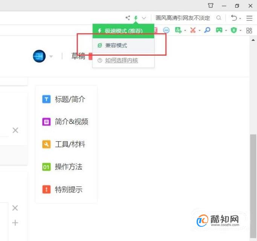Click the orange wrench tools icon
Viewport: 257px width, 241px height.
pos(46,144)
